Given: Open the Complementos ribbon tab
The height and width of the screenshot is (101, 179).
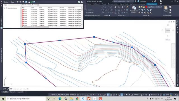Looking at the screenshot, I should pos(113,4).
